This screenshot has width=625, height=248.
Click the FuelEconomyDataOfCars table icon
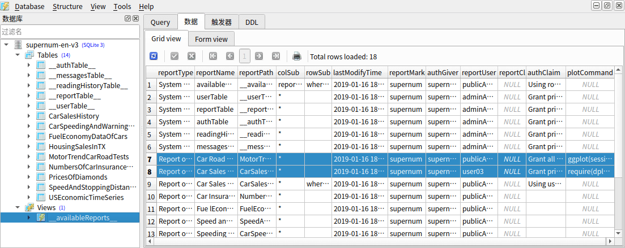pos(41,136)
